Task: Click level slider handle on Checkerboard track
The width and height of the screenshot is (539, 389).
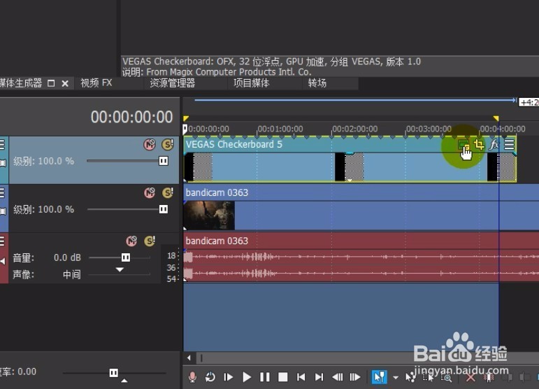Action: (x=164, y=161)
